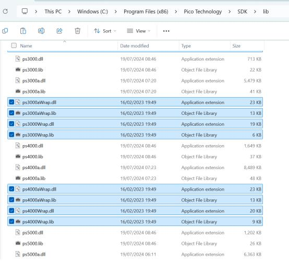Expand the chevron after Pico Technology
Viewport: 289px width, 261px height.
tap(230, 11)
